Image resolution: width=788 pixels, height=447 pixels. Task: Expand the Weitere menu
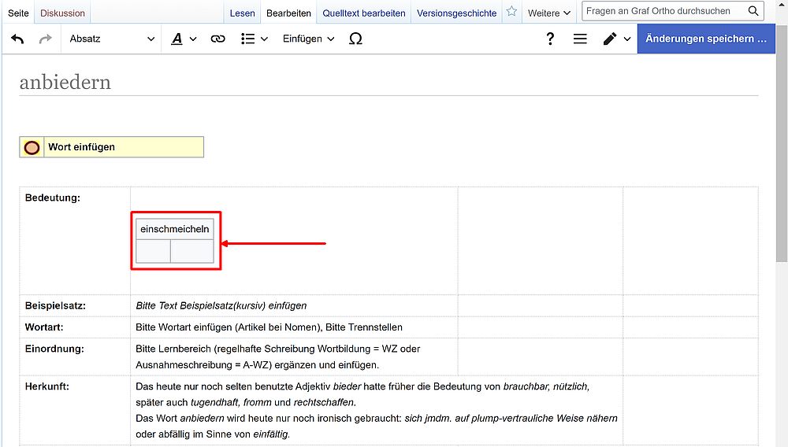[548, 13]
